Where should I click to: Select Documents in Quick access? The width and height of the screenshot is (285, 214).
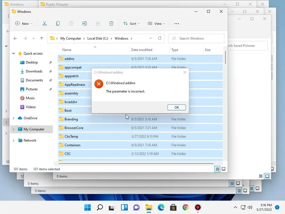click(34, 80)
